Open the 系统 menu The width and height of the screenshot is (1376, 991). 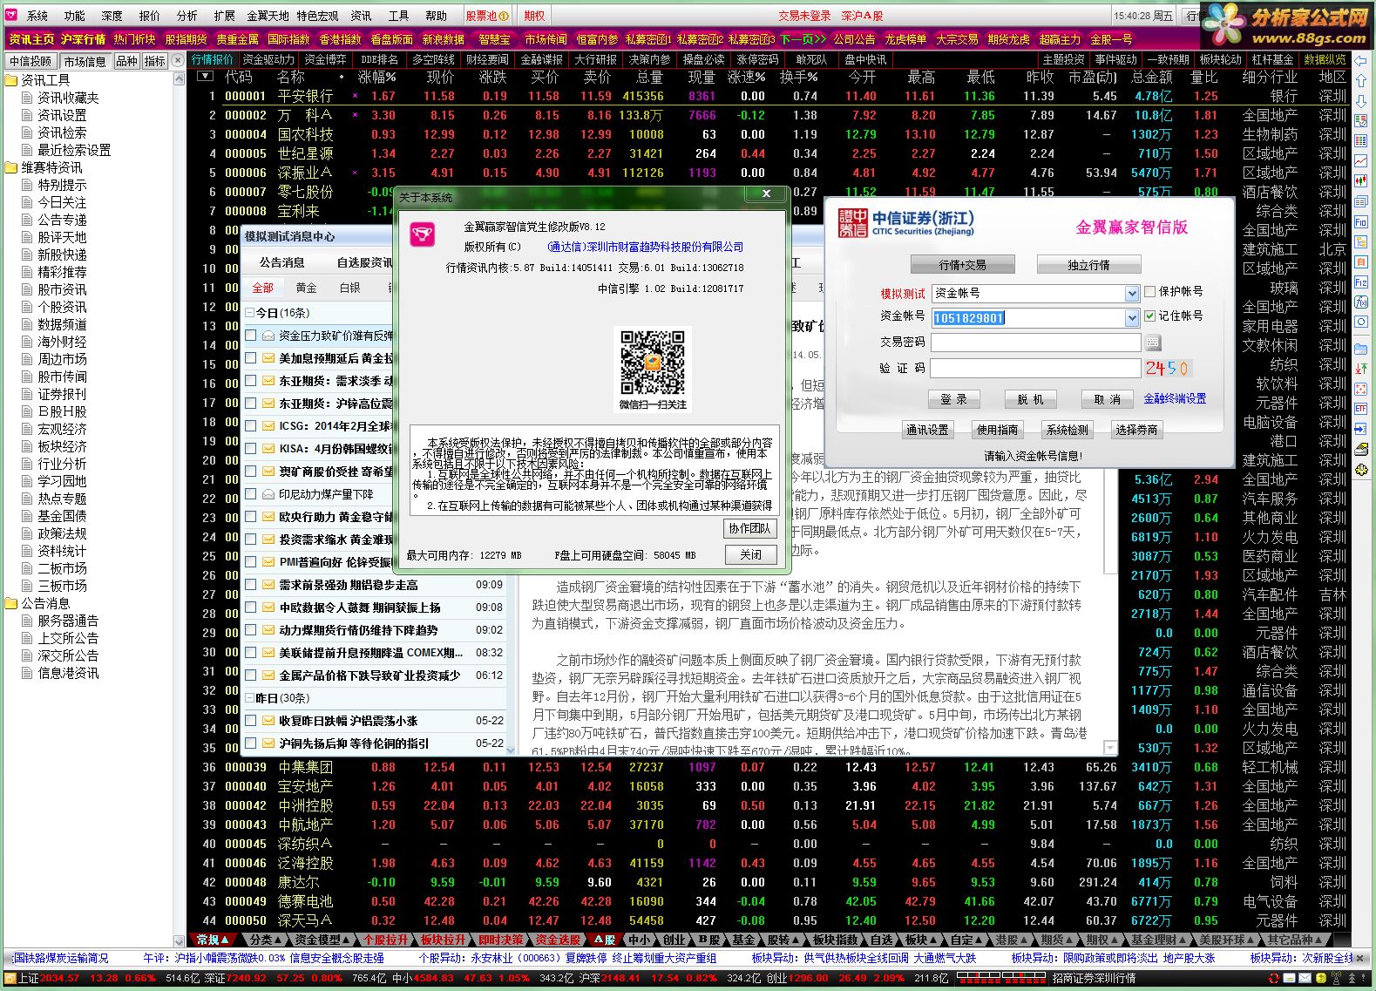tap(37, 16)
